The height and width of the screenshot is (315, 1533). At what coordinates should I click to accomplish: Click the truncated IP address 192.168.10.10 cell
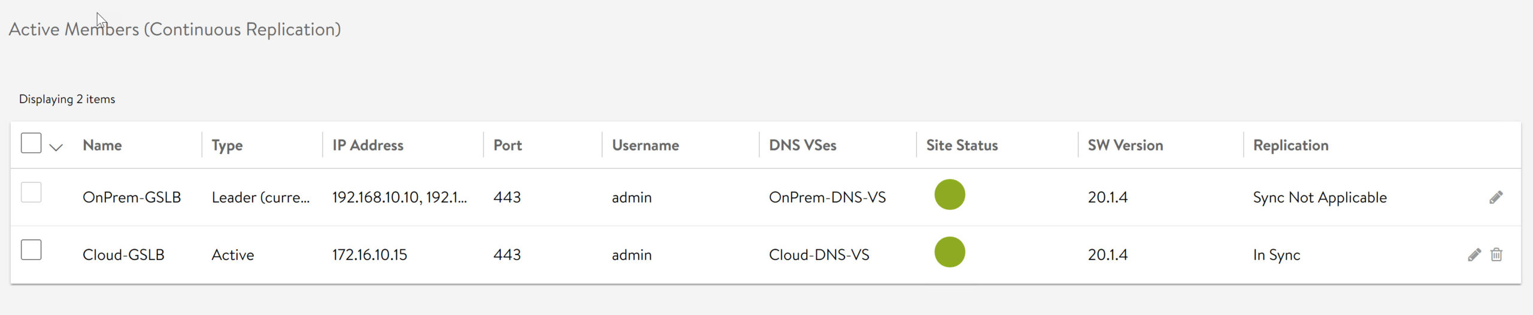click(399, 198)
